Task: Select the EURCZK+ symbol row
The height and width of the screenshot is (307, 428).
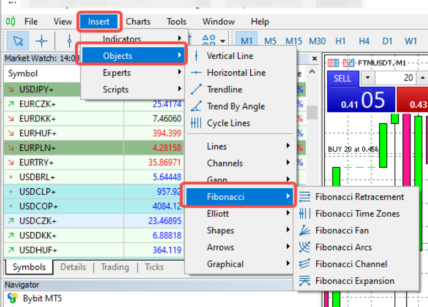Action: coord(38,104)
